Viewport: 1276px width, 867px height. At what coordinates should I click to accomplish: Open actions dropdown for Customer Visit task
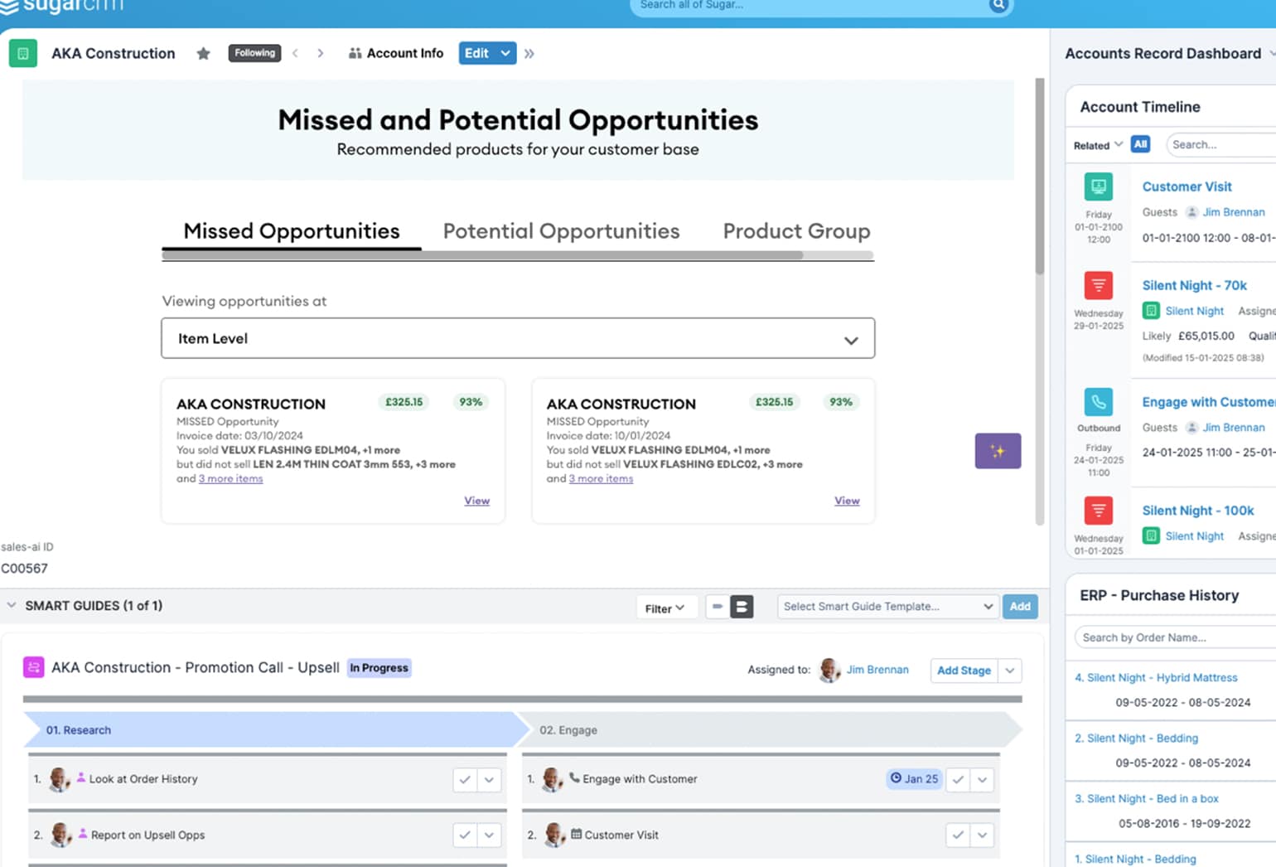tap(982, 836)
